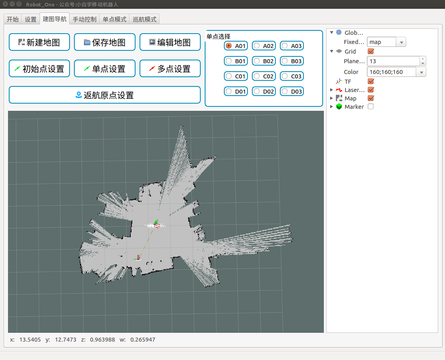The height and width of the screenshot is (360, 445).
Task: Click the 初始点设置 button
Action: 39,68
